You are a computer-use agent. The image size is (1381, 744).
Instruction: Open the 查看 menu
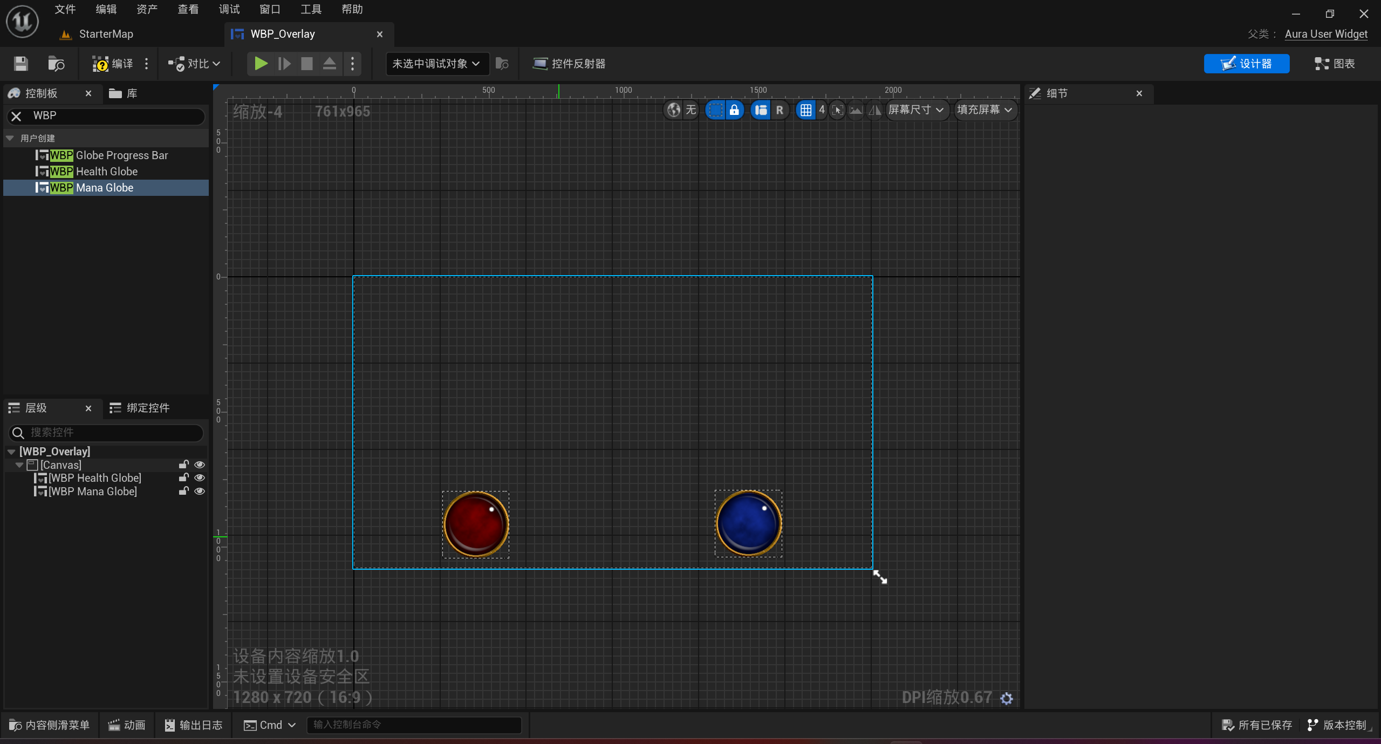click(188, 9)
